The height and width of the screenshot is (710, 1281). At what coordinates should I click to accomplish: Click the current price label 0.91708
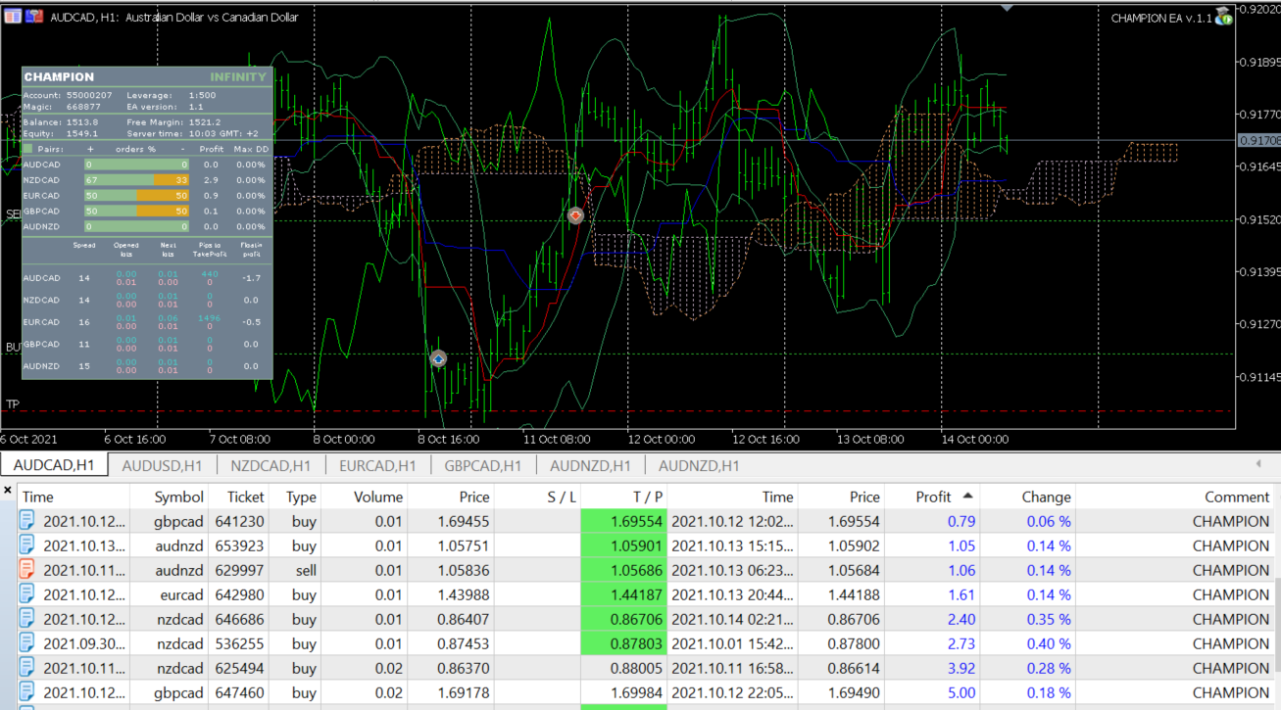1258,141
